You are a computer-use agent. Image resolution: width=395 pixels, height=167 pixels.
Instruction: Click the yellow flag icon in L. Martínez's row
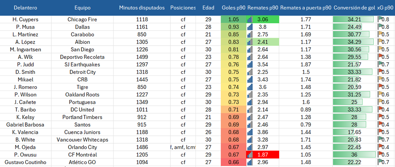(380, 34)
